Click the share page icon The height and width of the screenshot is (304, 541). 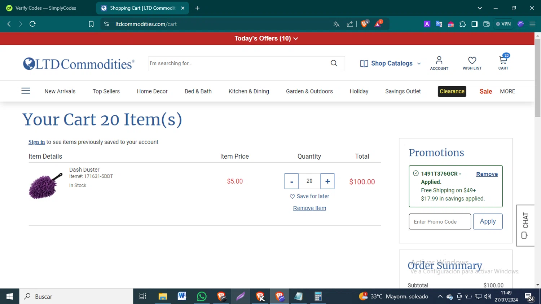[349, 24]
